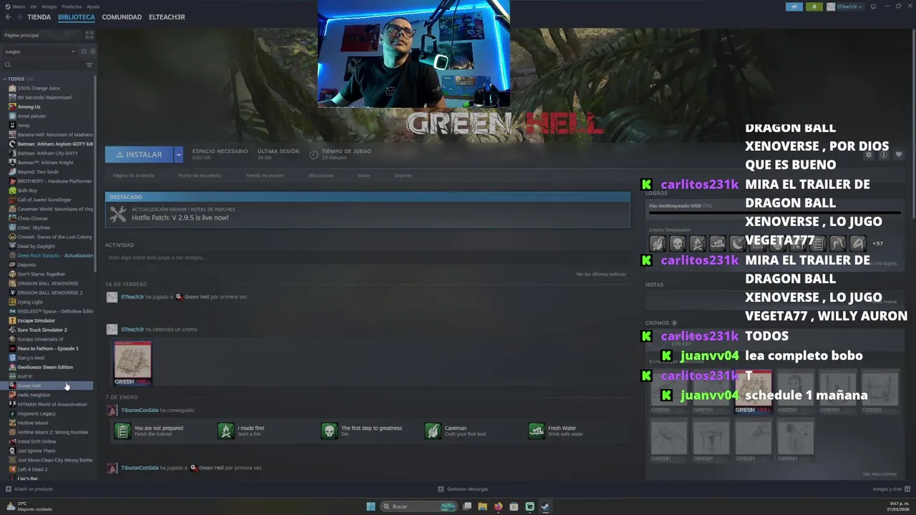916x515 pixels.
Task: Select 100% Orange Juice in the library list
Action: click(39, 88)
